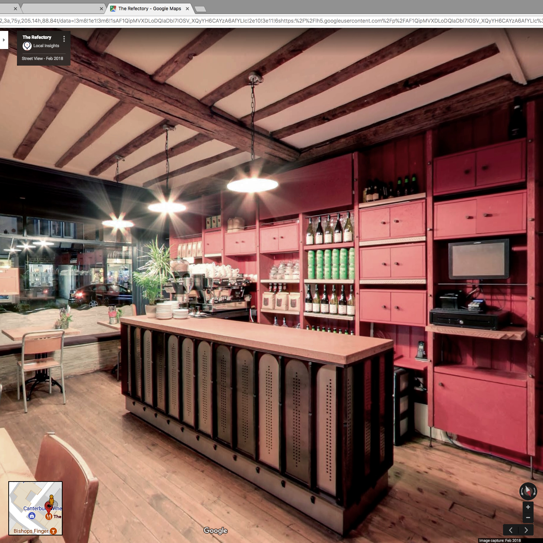This screenshot has height=543, width=543.
Task: Click the Local Insights profile icon
Action: (27, 46)
